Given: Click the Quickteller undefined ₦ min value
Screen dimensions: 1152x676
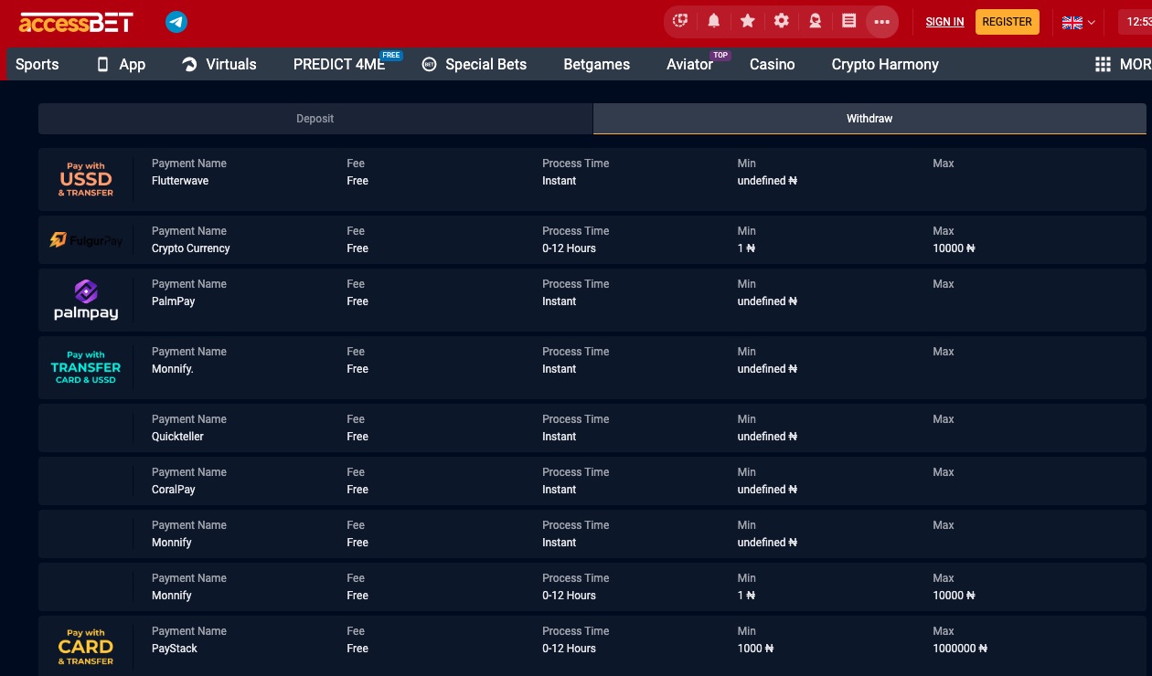Looking at the screenshot, I should (x=768, y=437).
